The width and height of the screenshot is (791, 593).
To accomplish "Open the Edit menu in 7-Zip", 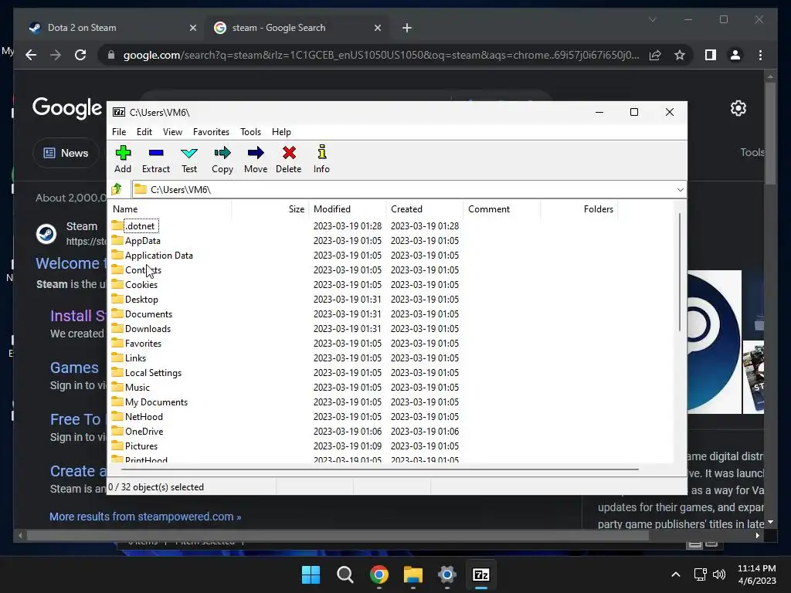I will (144, 131).
